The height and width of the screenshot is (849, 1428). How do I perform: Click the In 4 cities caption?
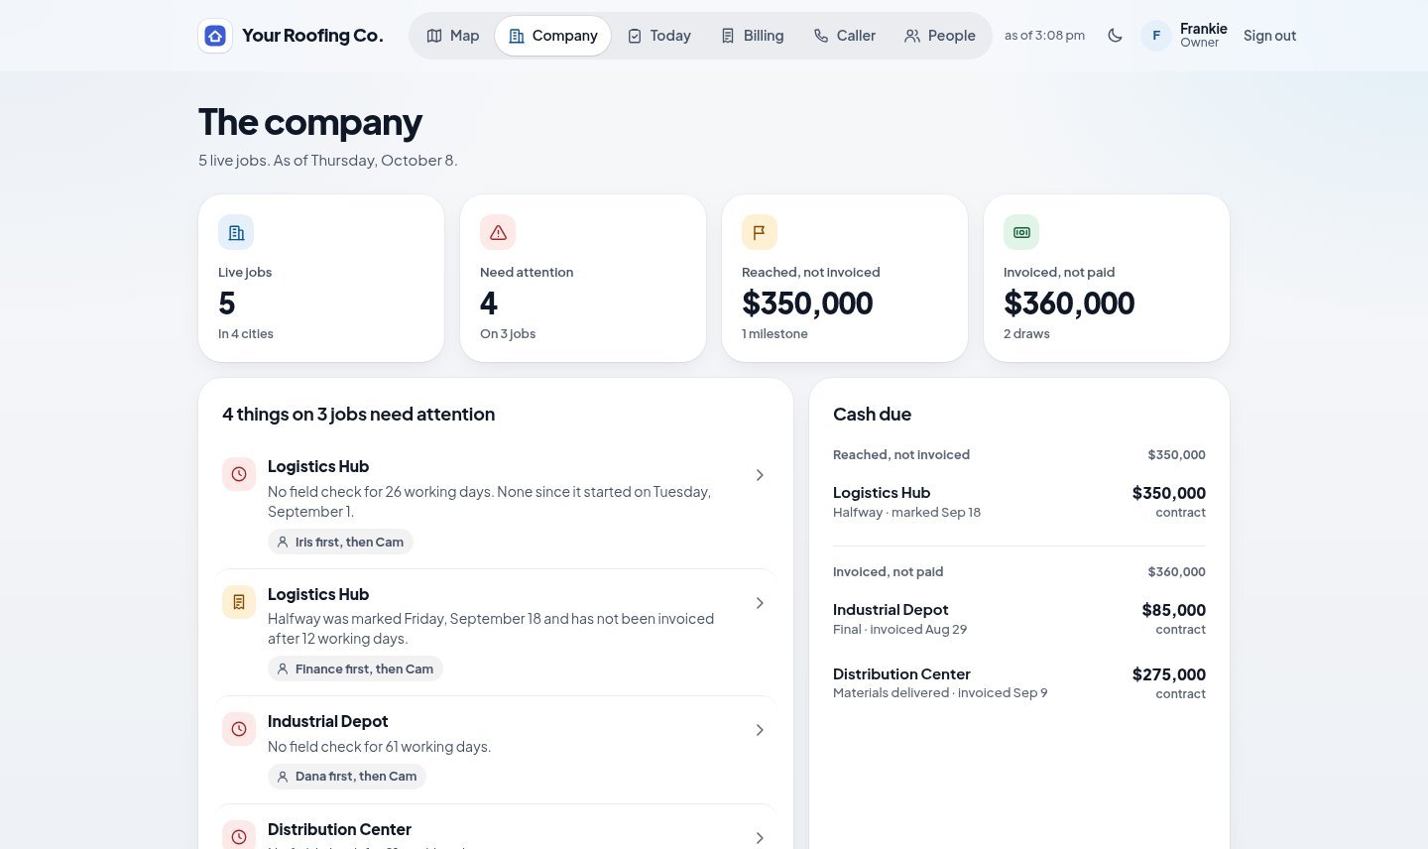246,334
